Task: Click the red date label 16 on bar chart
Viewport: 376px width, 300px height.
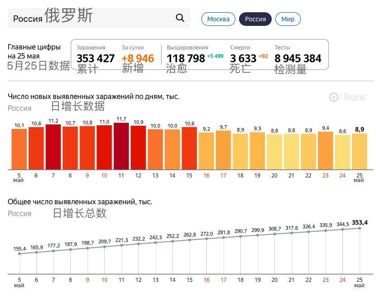Action: [x=206, y=175]
